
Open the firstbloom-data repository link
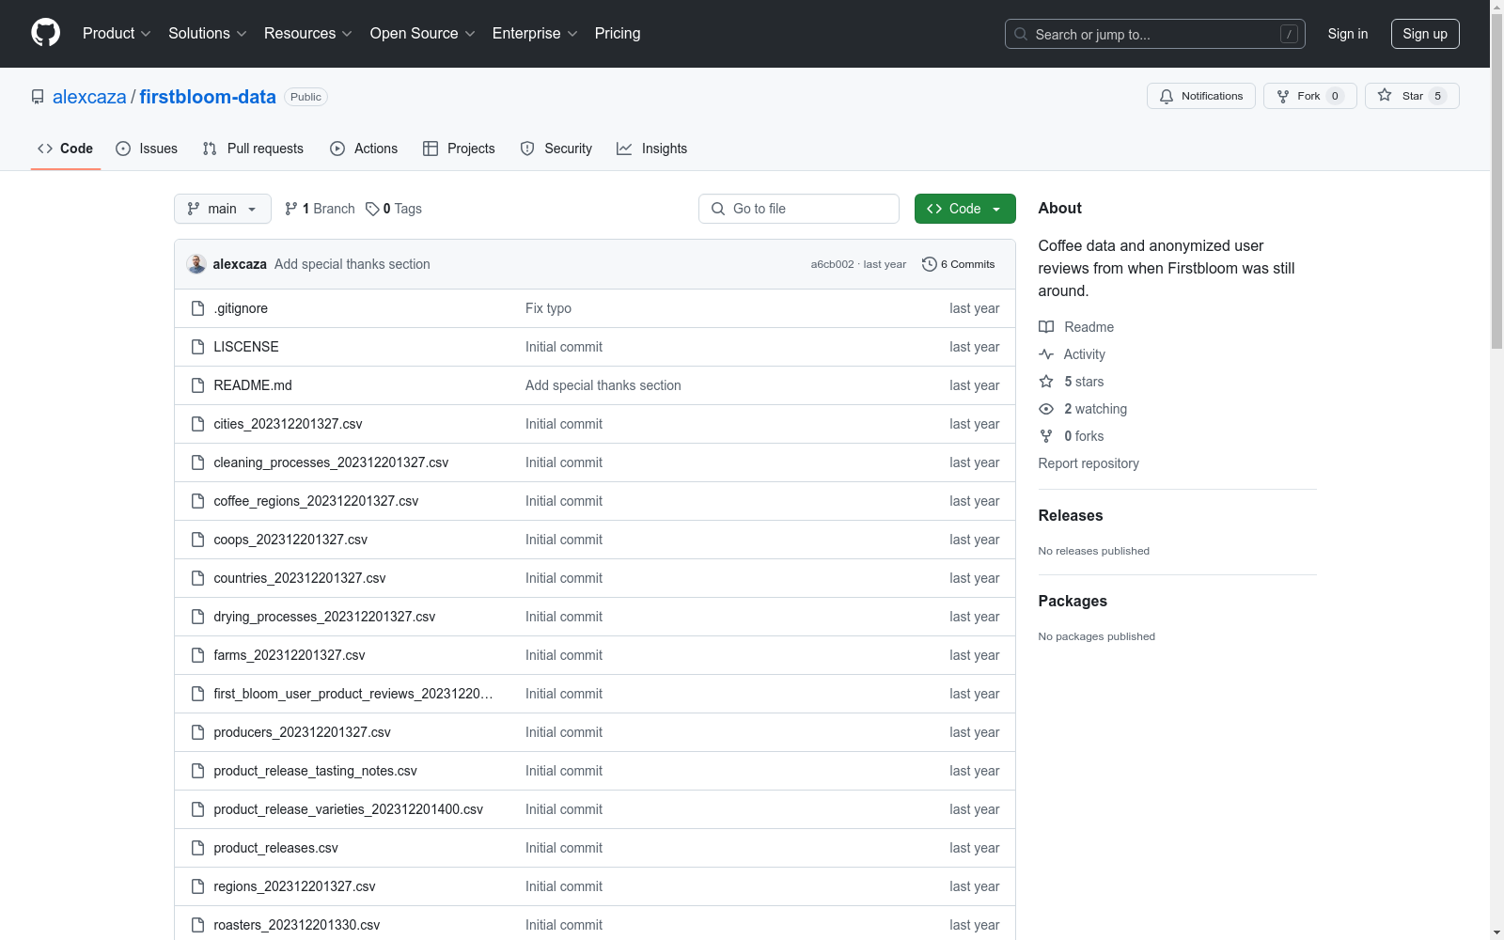coord(208,97)
